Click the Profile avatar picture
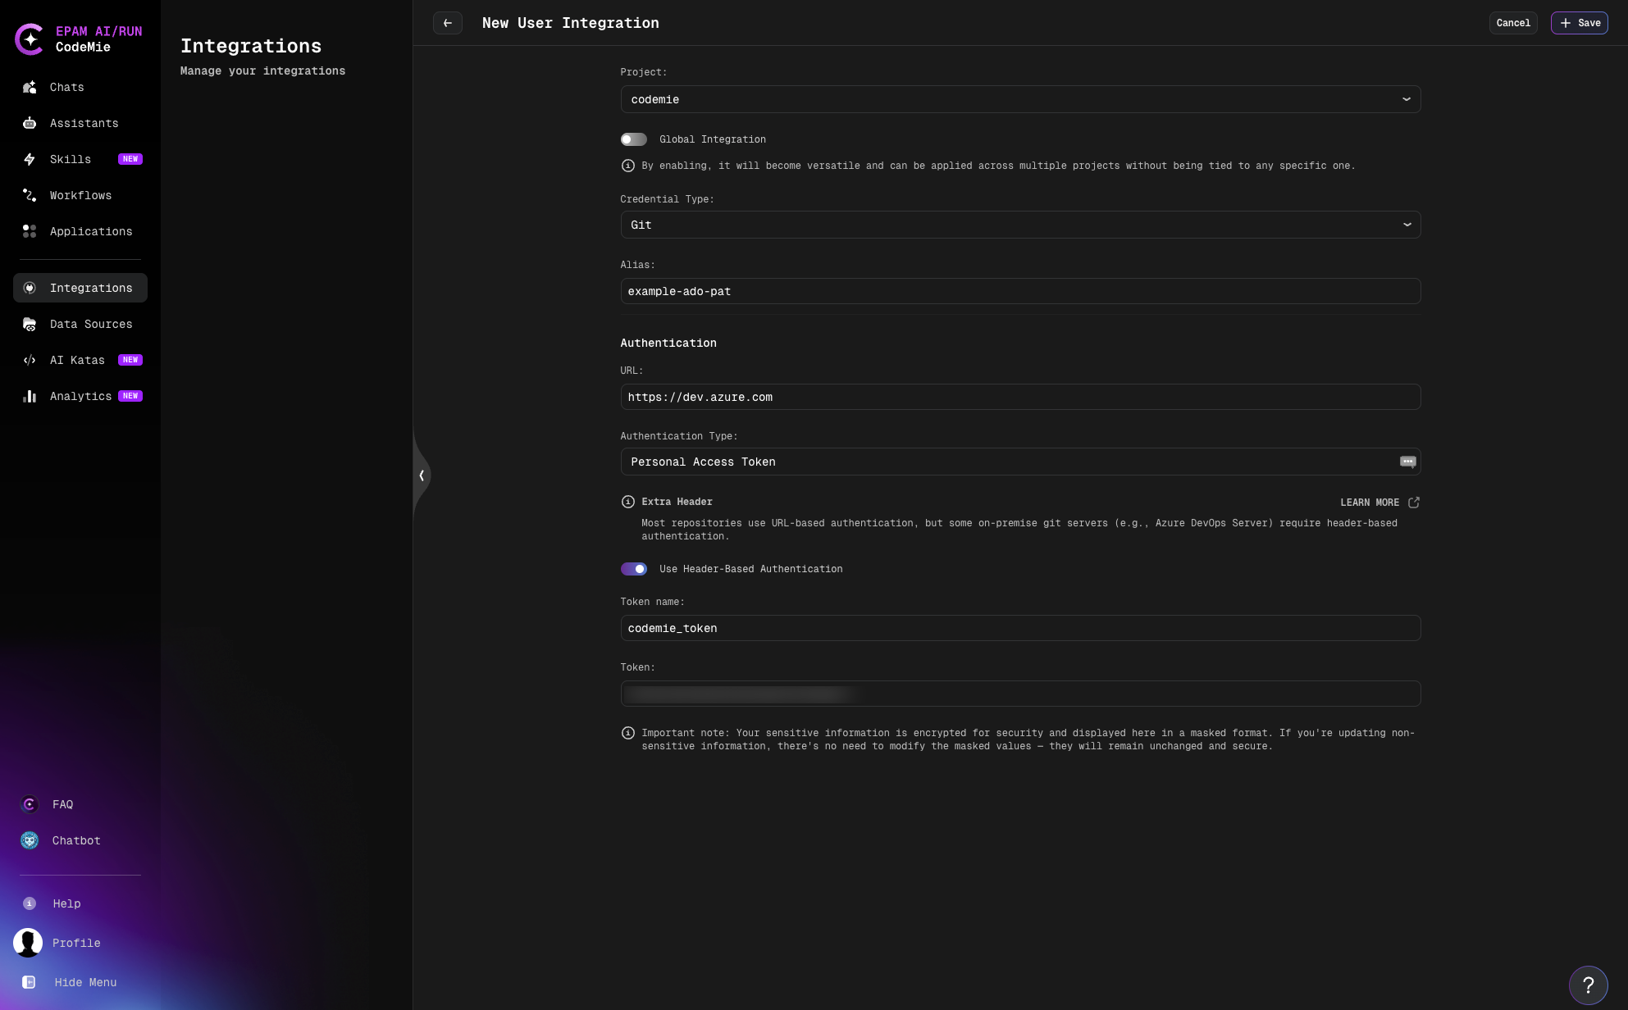 coord(28,943)
